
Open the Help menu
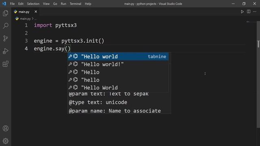[x=88, y=4]
